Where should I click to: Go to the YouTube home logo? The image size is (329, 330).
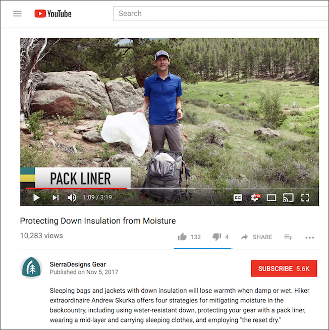53,14
